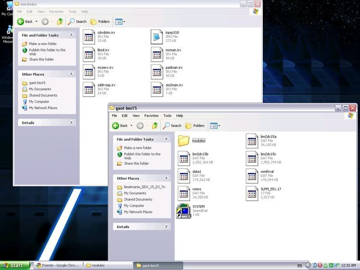The image size is (360, 270).
Task: Open Favorites menu in gant-bm15 window
Action: click(151, 116)
